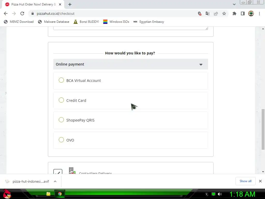
Task: Open the volume speaker tray icon
Action: 220,194
